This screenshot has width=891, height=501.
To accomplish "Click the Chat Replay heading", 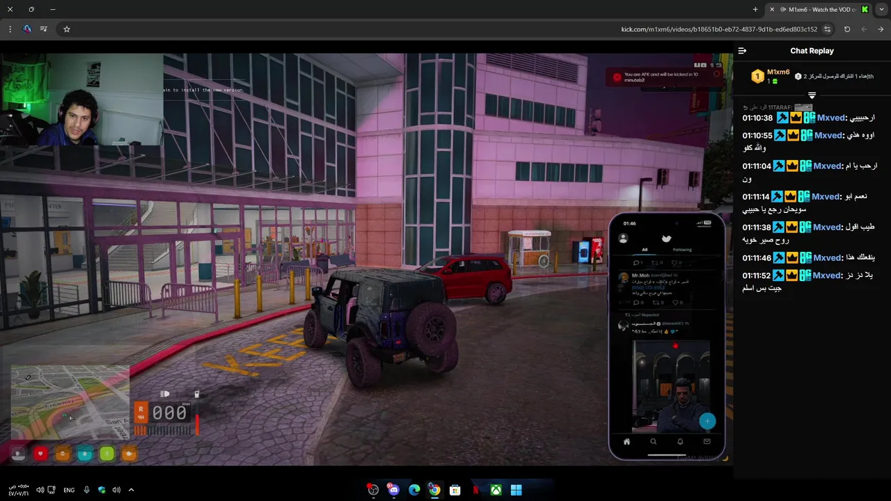I will coord(812,51).
